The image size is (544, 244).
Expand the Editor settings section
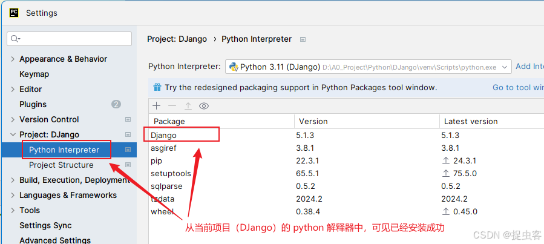click(x=13, y=89)
